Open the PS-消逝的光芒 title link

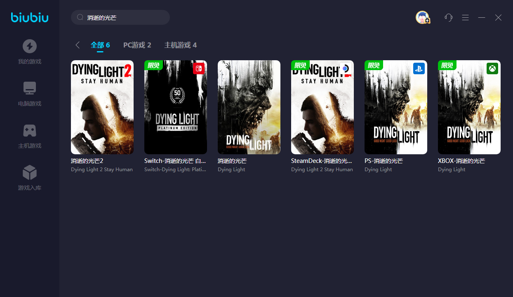click(384, 161)
